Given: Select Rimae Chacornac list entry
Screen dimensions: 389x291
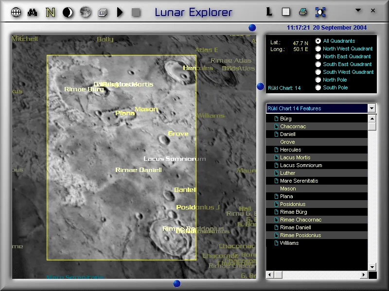Looking at the screenshot, I should pos(317,220).
